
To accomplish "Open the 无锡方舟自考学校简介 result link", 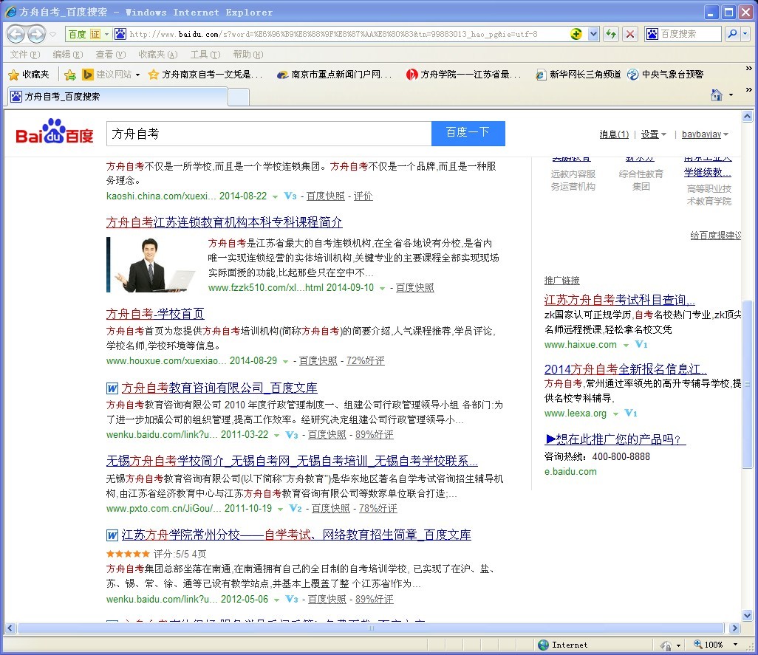I will pos(292,461).
